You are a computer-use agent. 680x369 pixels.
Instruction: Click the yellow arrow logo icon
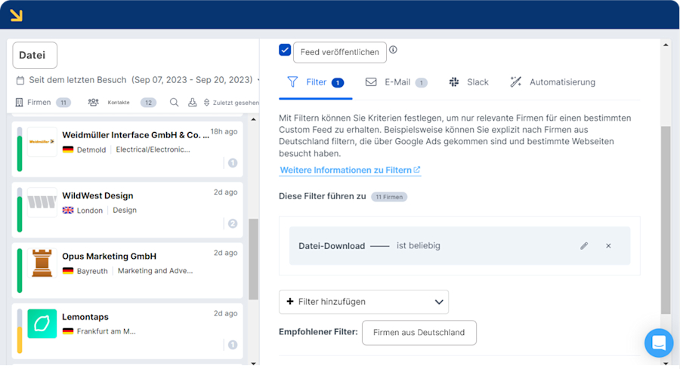pyautogui.click(x=17, y=15)
